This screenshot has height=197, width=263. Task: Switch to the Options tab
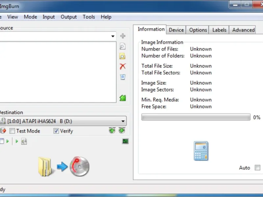198,30
